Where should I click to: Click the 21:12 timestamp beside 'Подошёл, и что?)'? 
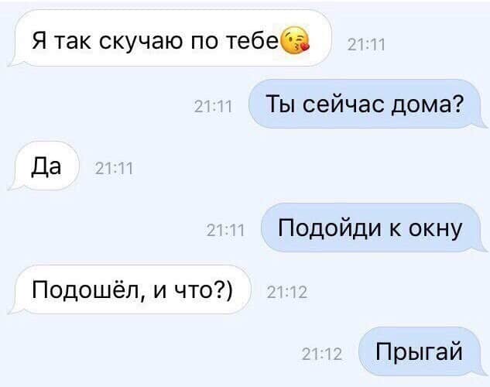click(x=287, y=293)
